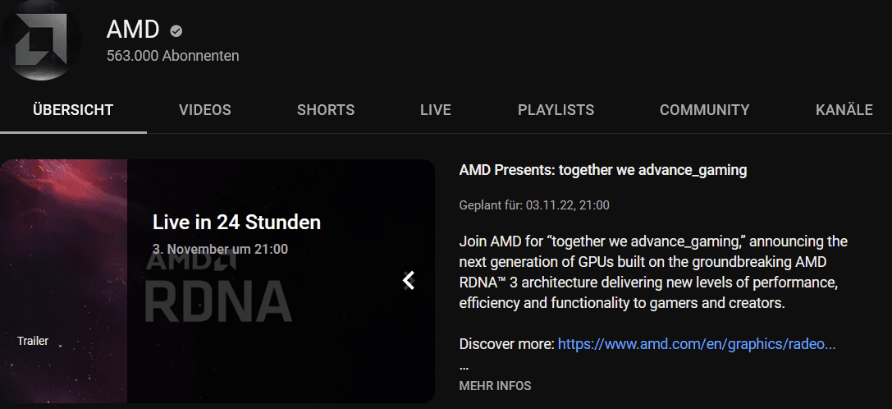Open the "AMD Presents: together we advance_gaming" title
This screenshot has width=892, height=409.
[x=603, y=170]
